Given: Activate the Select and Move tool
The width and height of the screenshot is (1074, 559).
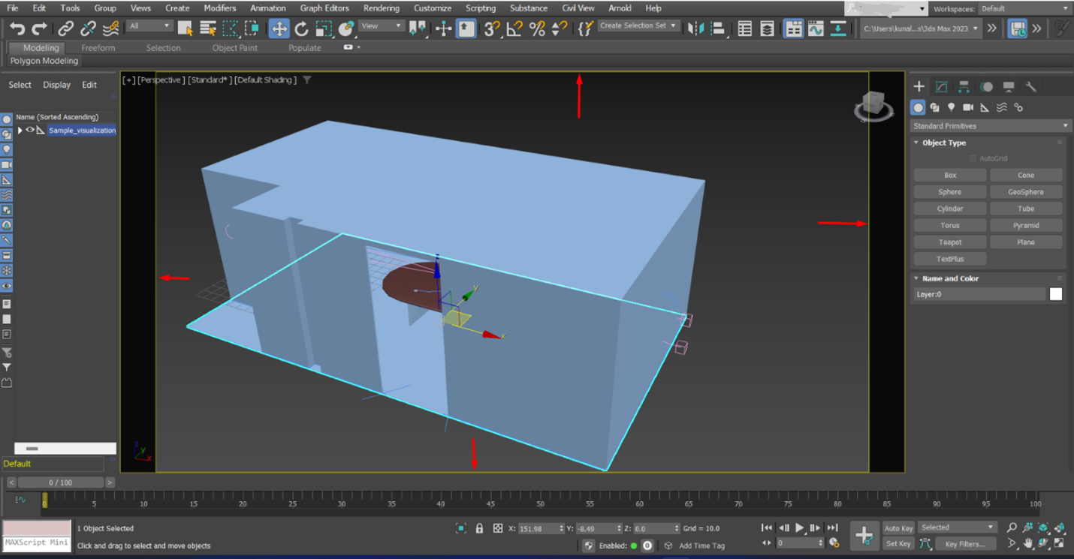Looking at the screenshot, I should [x=279, y=29].
